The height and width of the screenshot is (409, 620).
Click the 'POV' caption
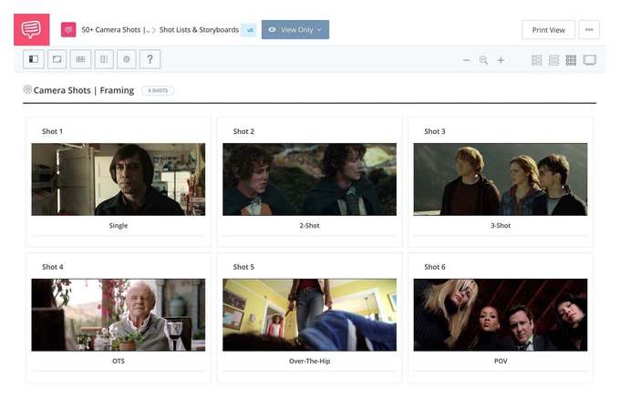[501, 362]
